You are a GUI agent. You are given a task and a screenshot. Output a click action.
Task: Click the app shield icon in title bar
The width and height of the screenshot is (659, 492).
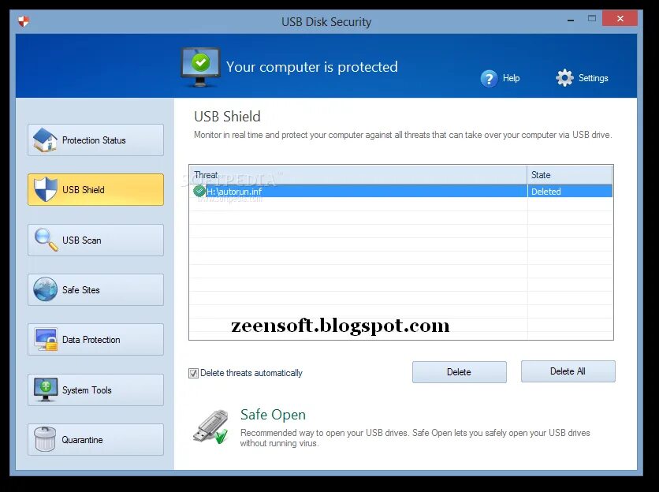tap(24, 21)
